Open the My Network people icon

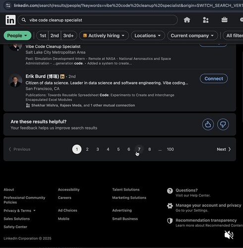click(206, 20)
